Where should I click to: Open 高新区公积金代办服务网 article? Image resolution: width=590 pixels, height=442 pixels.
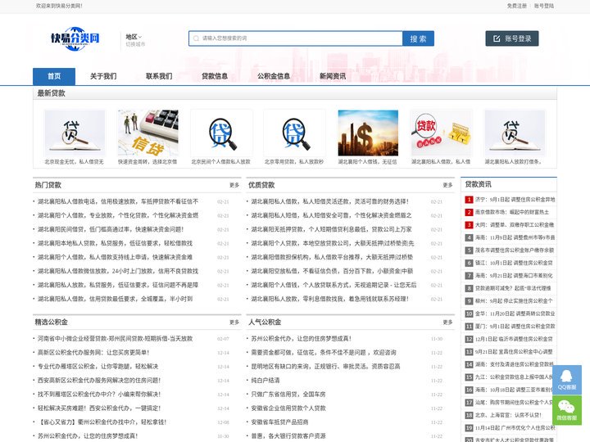coord(93,353)
